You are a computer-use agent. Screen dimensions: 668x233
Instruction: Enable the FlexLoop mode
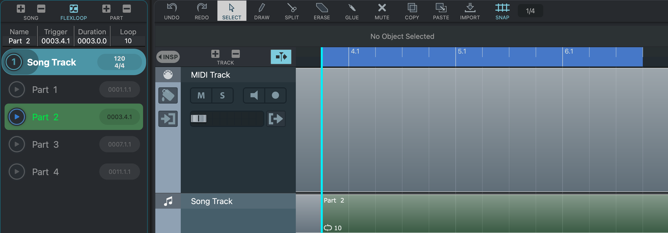pyautogui.click(x=73, y=12)
